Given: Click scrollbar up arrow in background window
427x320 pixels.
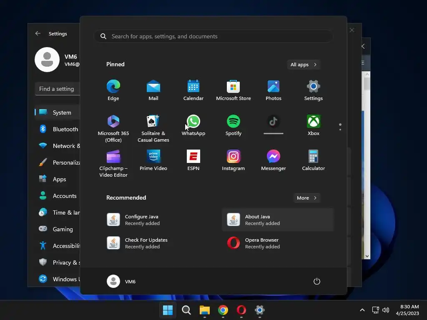Looking at the screenshot, I should click(367, 74).
